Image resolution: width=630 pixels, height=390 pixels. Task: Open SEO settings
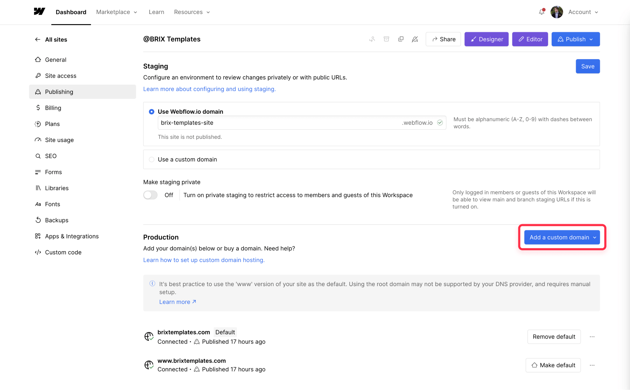coord(83,156)
